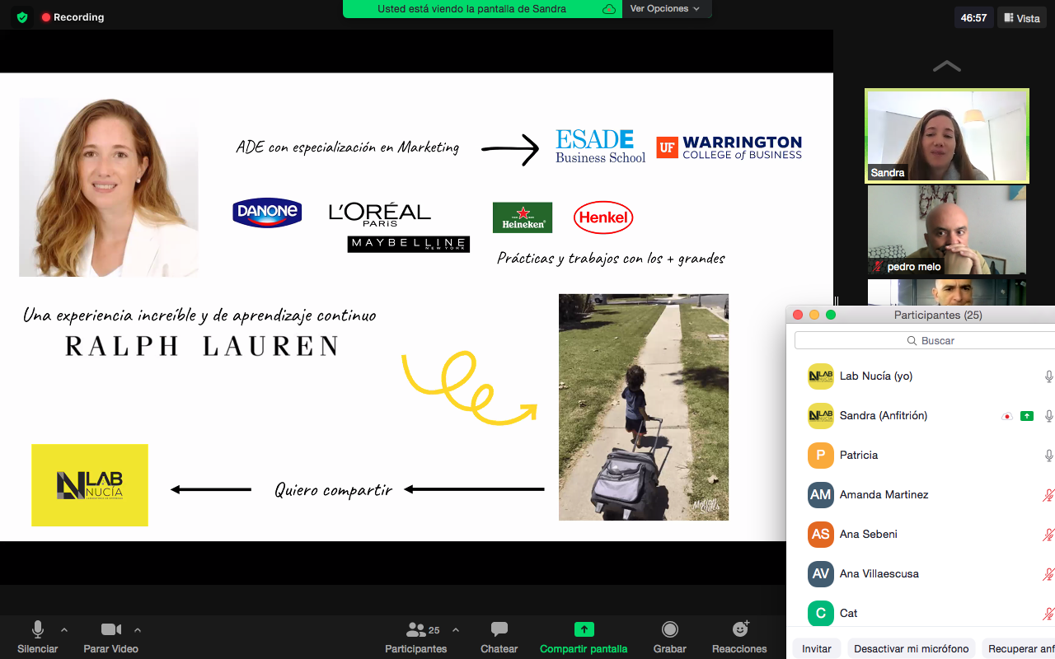
Task: Open the Ver Opciones dropdown
Action: [665, 9]
